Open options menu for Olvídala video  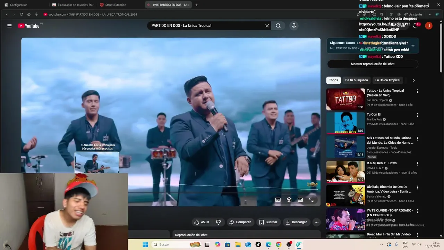click(x=417, y=187)
